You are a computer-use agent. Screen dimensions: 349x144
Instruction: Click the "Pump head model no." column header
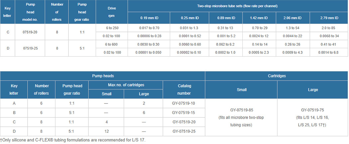(31, 12)
